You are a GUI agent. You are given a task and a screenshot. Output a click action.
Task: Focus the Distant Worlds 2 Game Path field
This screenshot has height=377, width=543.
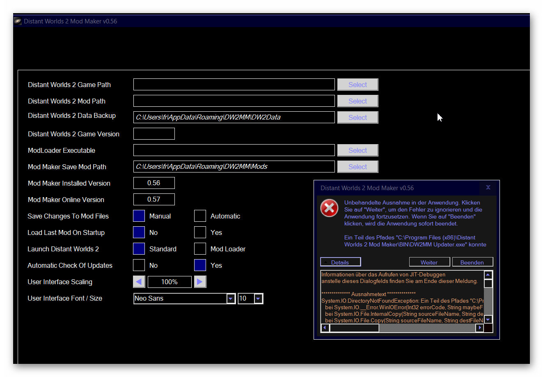coord(234,85)
